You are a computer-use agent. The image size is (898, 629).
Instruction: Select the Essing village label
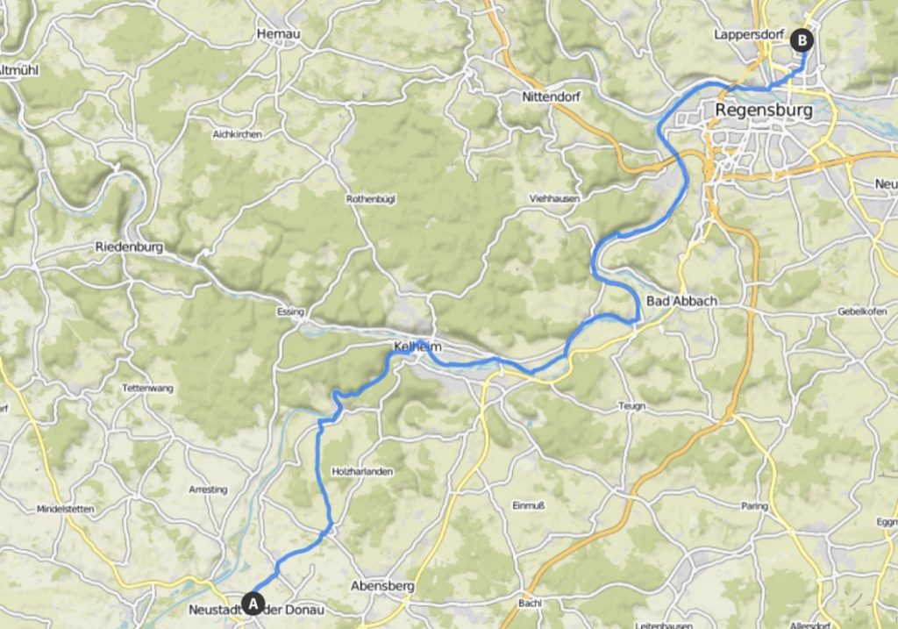coord(290,311)
